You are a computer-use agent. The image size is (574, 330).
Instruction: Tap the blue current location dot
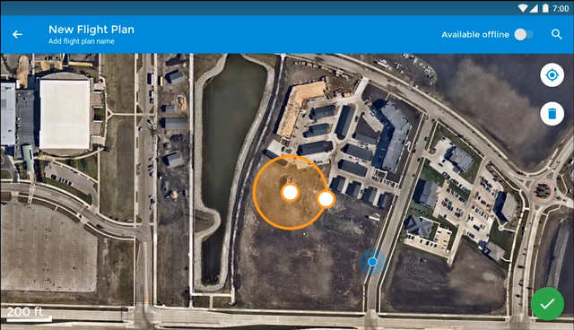click(x=373, y=262)
